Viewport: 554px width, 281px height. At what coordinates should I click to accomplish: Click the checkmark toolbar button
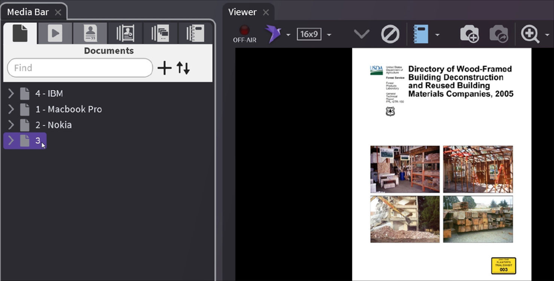[362, 35]
